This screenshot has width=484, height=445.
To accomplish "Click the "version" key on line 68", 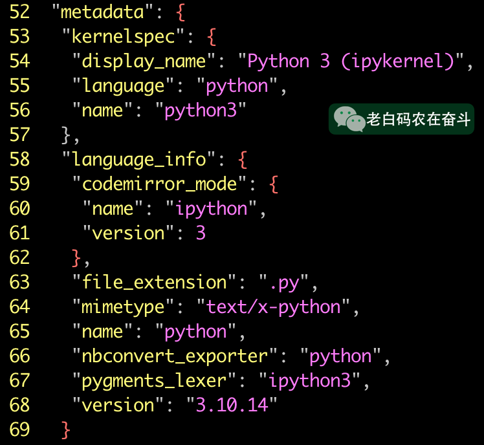I will [x=118, y=405].
